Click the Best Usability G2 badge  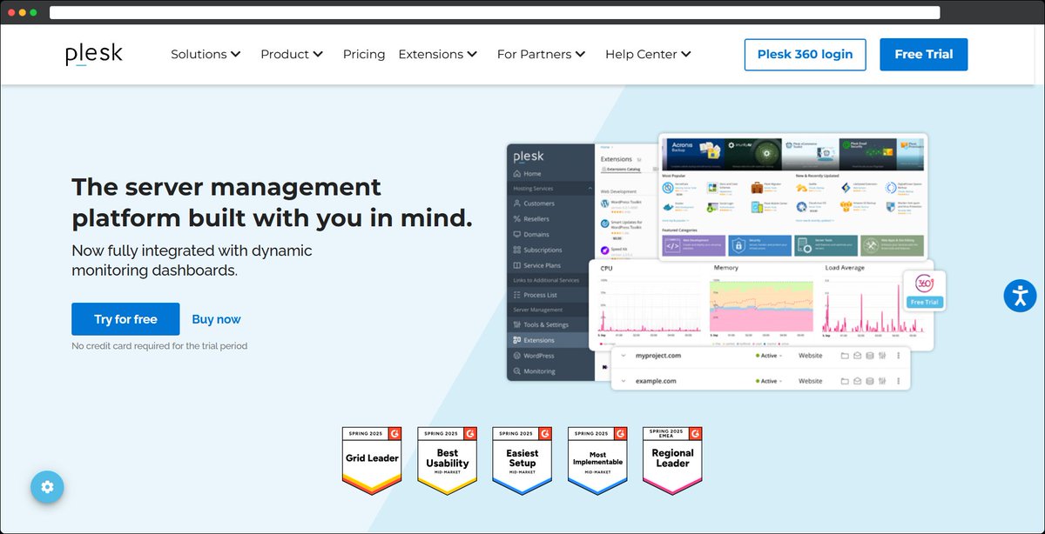448,461
